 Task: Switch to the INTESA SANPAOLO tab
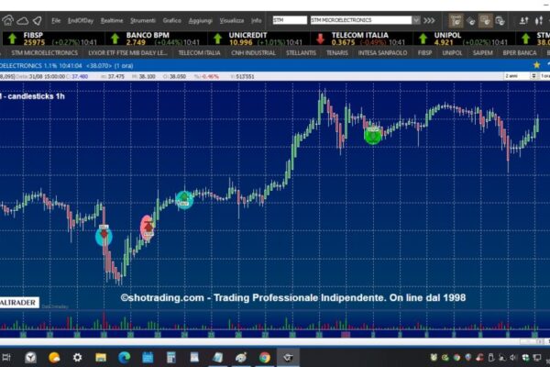382,52
